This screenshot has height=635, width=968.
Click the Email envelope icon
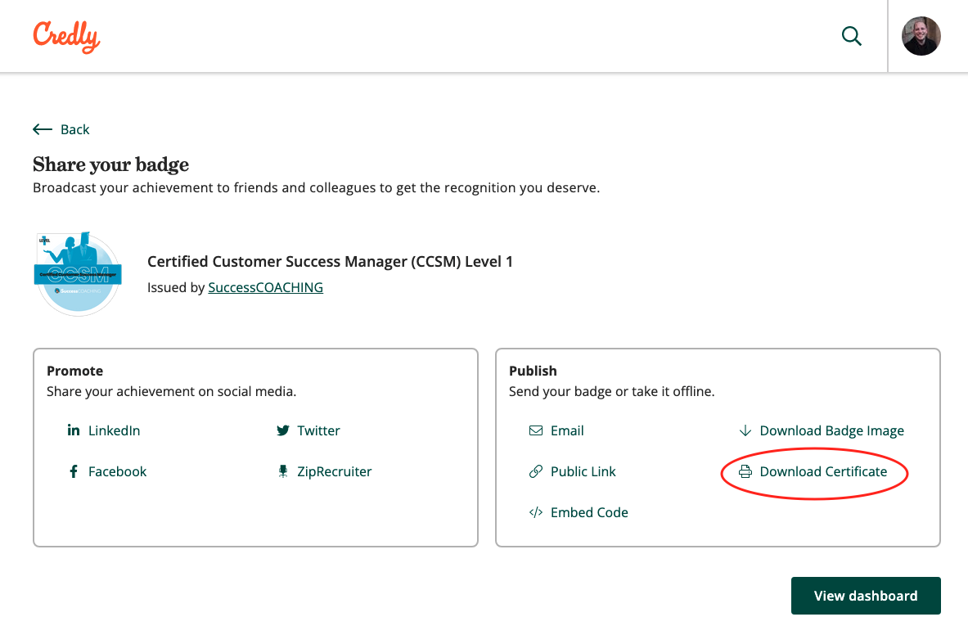click(x=536, y=430)
